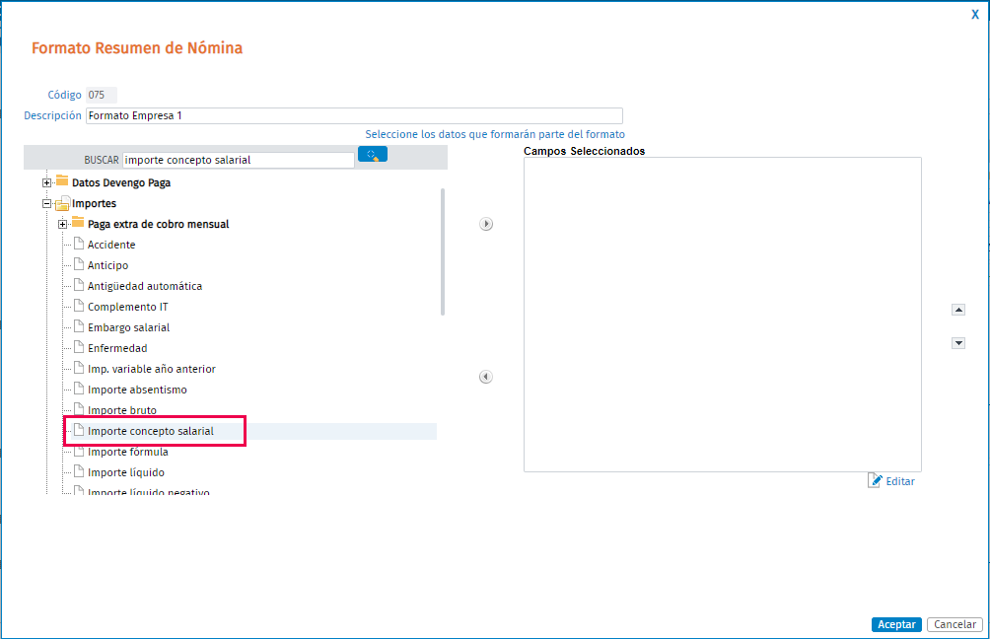This screenshot has width=990, height=639.
Task: Expand the Datos Devengo Paga node
Action: [x=46, y=182]
